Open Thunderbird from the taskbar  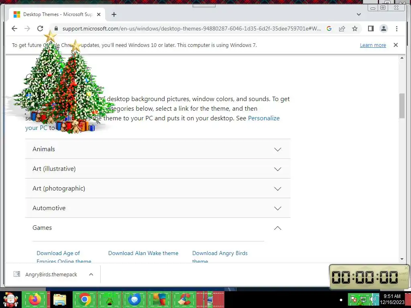click(134, 299)
